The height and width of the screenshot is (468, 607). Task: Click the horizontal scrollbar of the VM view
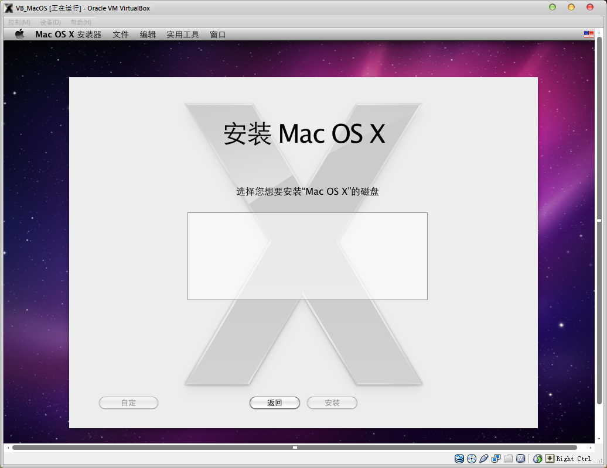coord(295,448)
